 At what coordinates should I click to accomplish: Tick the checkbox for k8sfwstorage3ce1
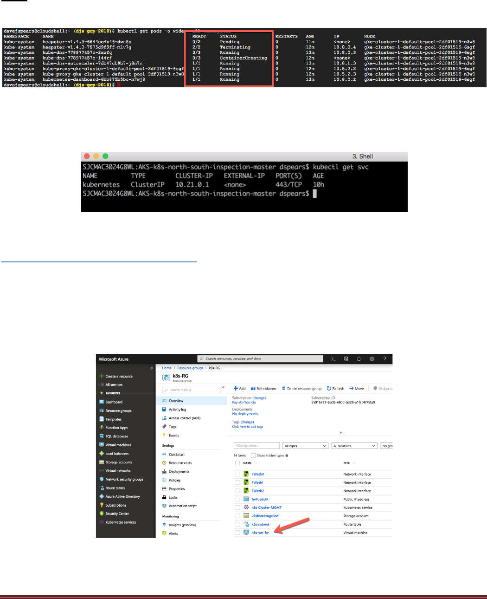(237, 516)
